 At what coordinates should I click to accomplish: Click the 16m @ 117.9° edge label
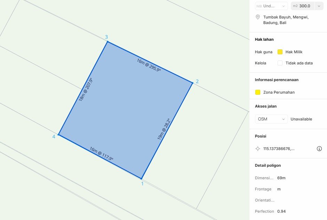(101, 154)
